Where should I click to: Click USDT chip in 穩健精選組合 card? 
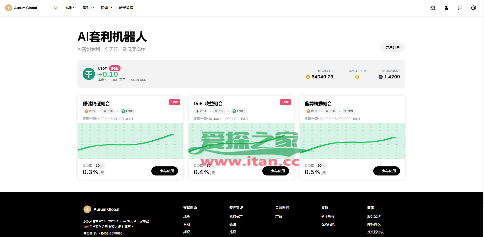128,111
